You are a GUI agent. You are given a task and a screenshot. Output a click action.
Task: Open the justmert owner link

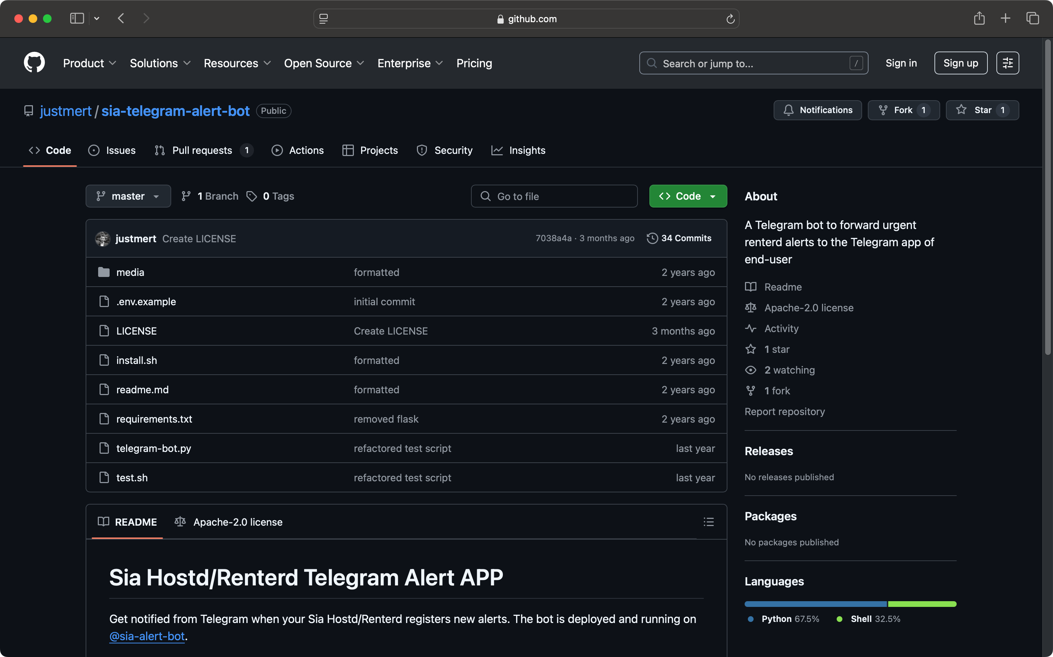point(66,111)
